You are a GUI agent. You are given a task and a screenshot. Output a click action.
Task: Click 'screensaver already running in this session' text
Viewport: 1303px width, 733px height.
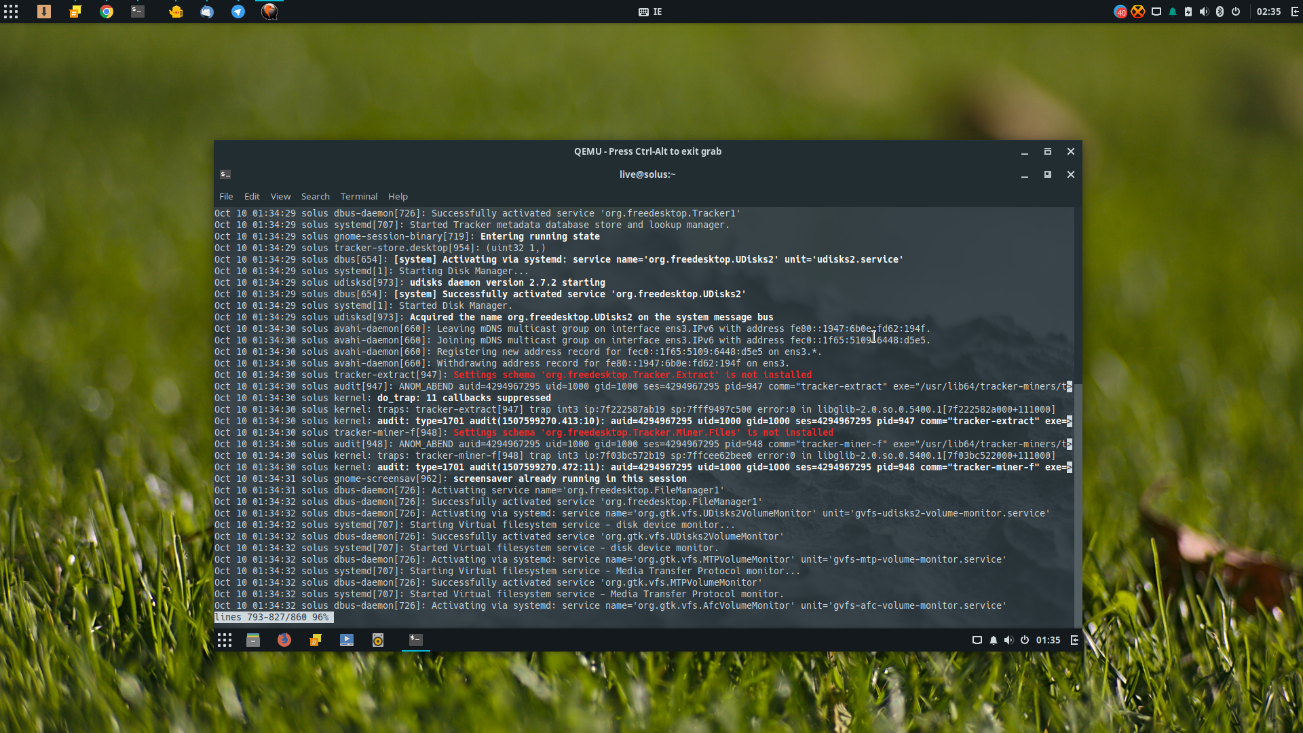570,478
